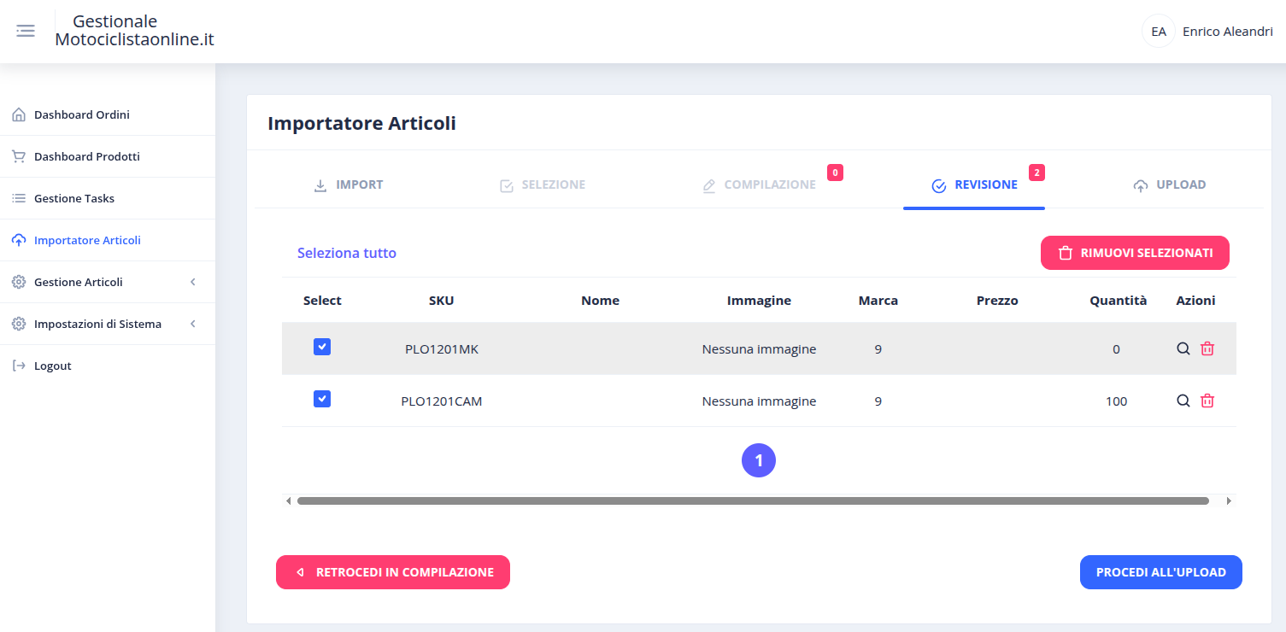Screen dimensions: 1286x632
Task: Click RIMUOVI SELEZIONATI button
Action: pyautogui.click(x=1135, y=252)
